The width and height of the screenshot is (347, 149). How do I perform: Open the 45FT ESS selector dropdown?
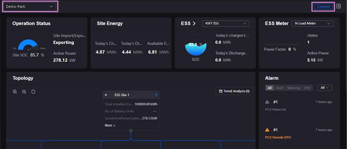pos(226,24)
